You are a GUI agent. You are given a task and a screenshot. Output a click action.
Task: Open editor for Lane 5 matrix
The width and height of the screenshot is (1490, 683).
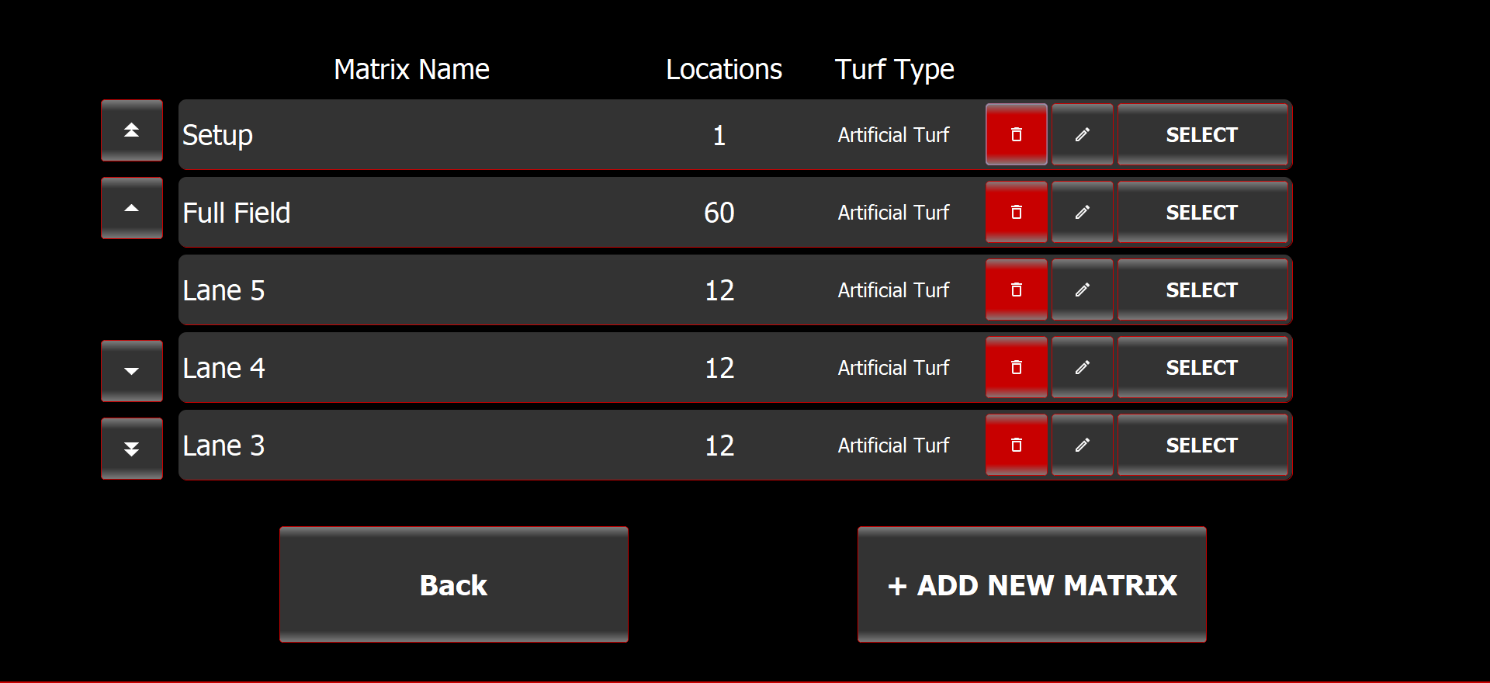(1082, 289)
